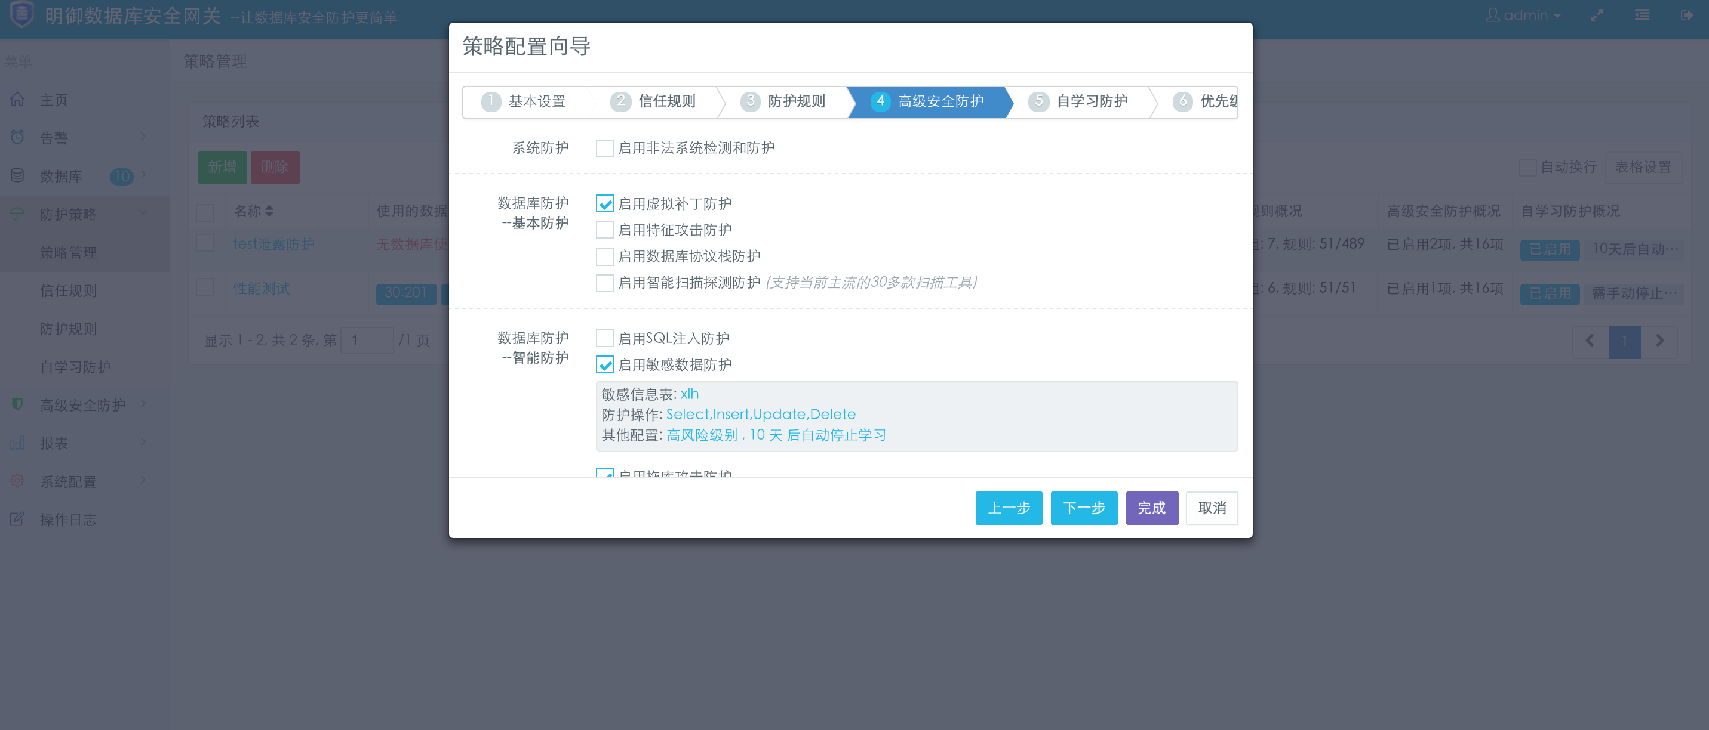Click 上一步 button
1709x730 pixels.
click(1009, 508)
